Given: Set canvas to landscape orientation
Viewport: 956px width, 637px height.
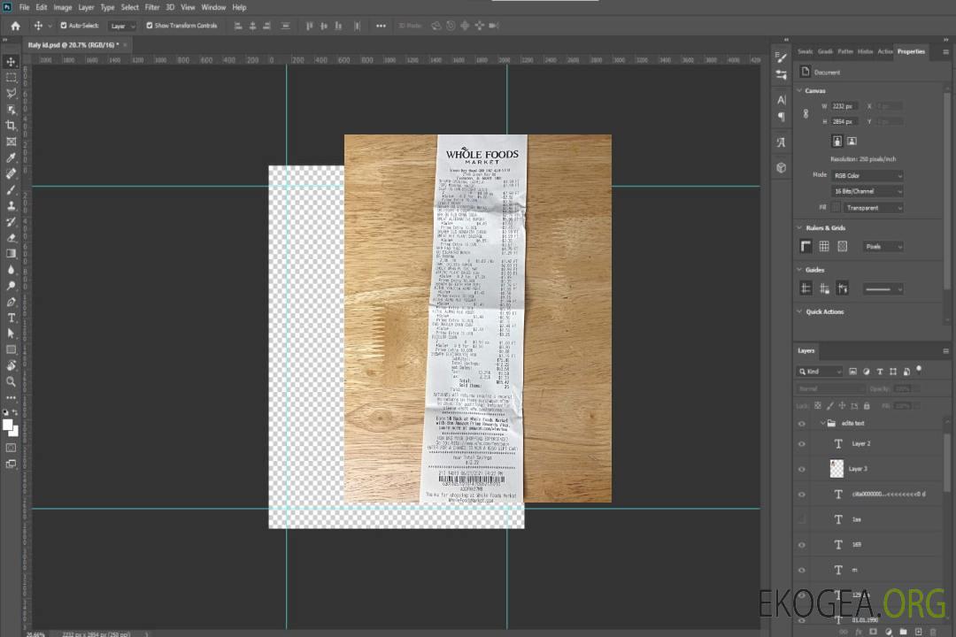Looking at the screenshot, I should (x=852, y=141).
